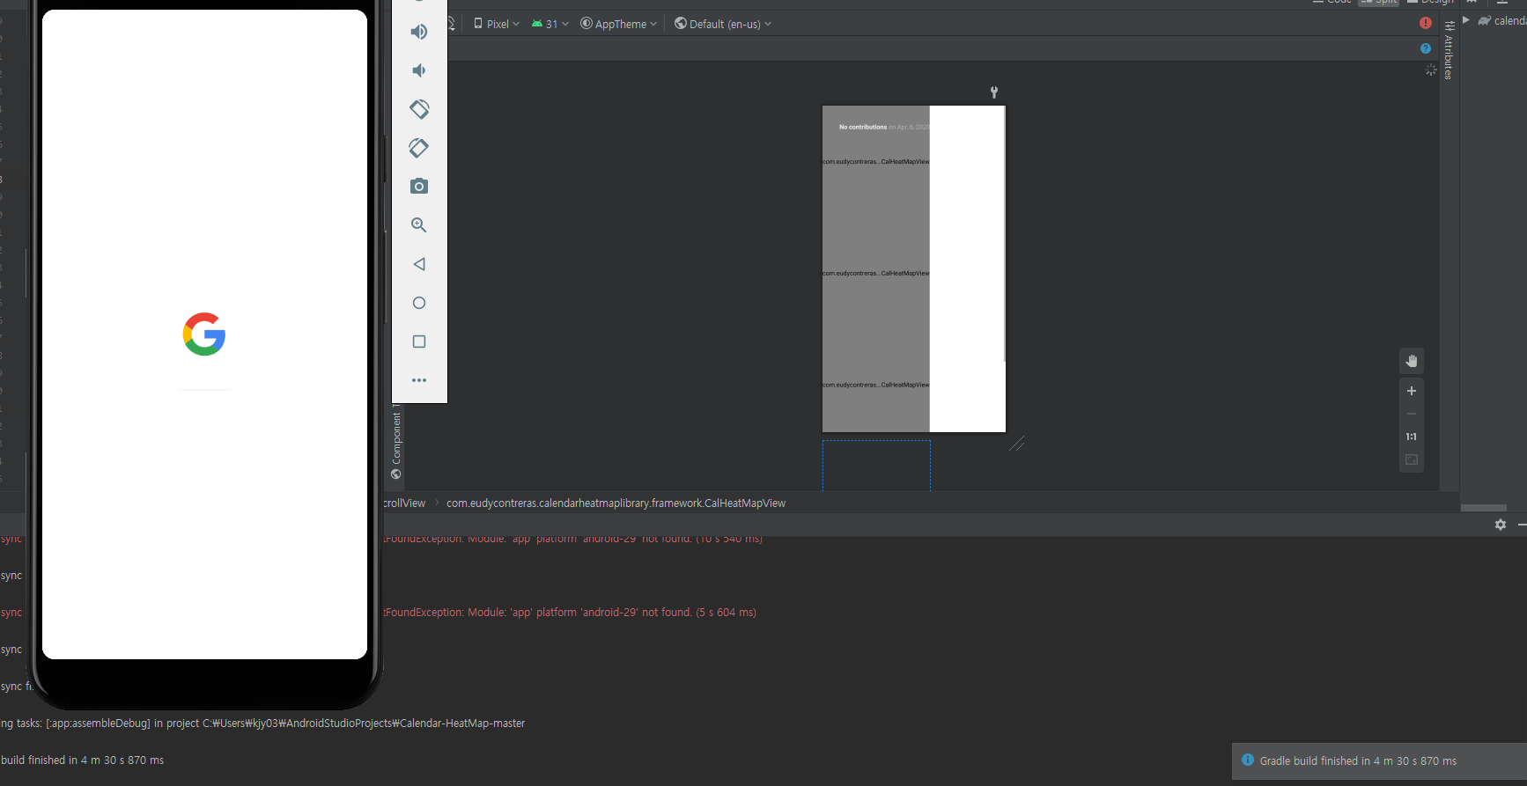Screen dimensions: 1527x786
Task: Take an emulator screenshot with the camera icon
Action: [419, 186]
